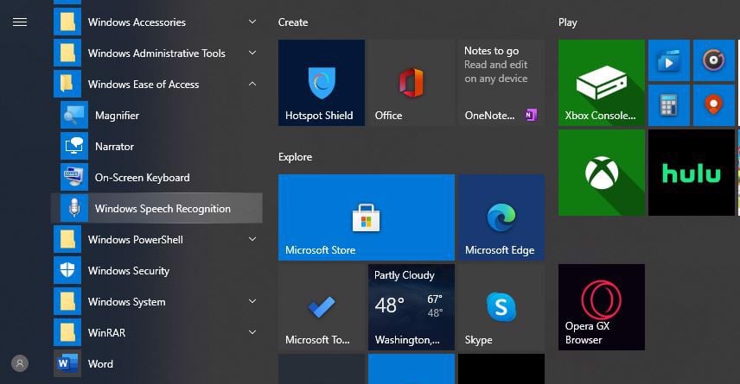Screen dimensions: 740x384
Task: Click the WinRAR label
Action: click(107, 332)
